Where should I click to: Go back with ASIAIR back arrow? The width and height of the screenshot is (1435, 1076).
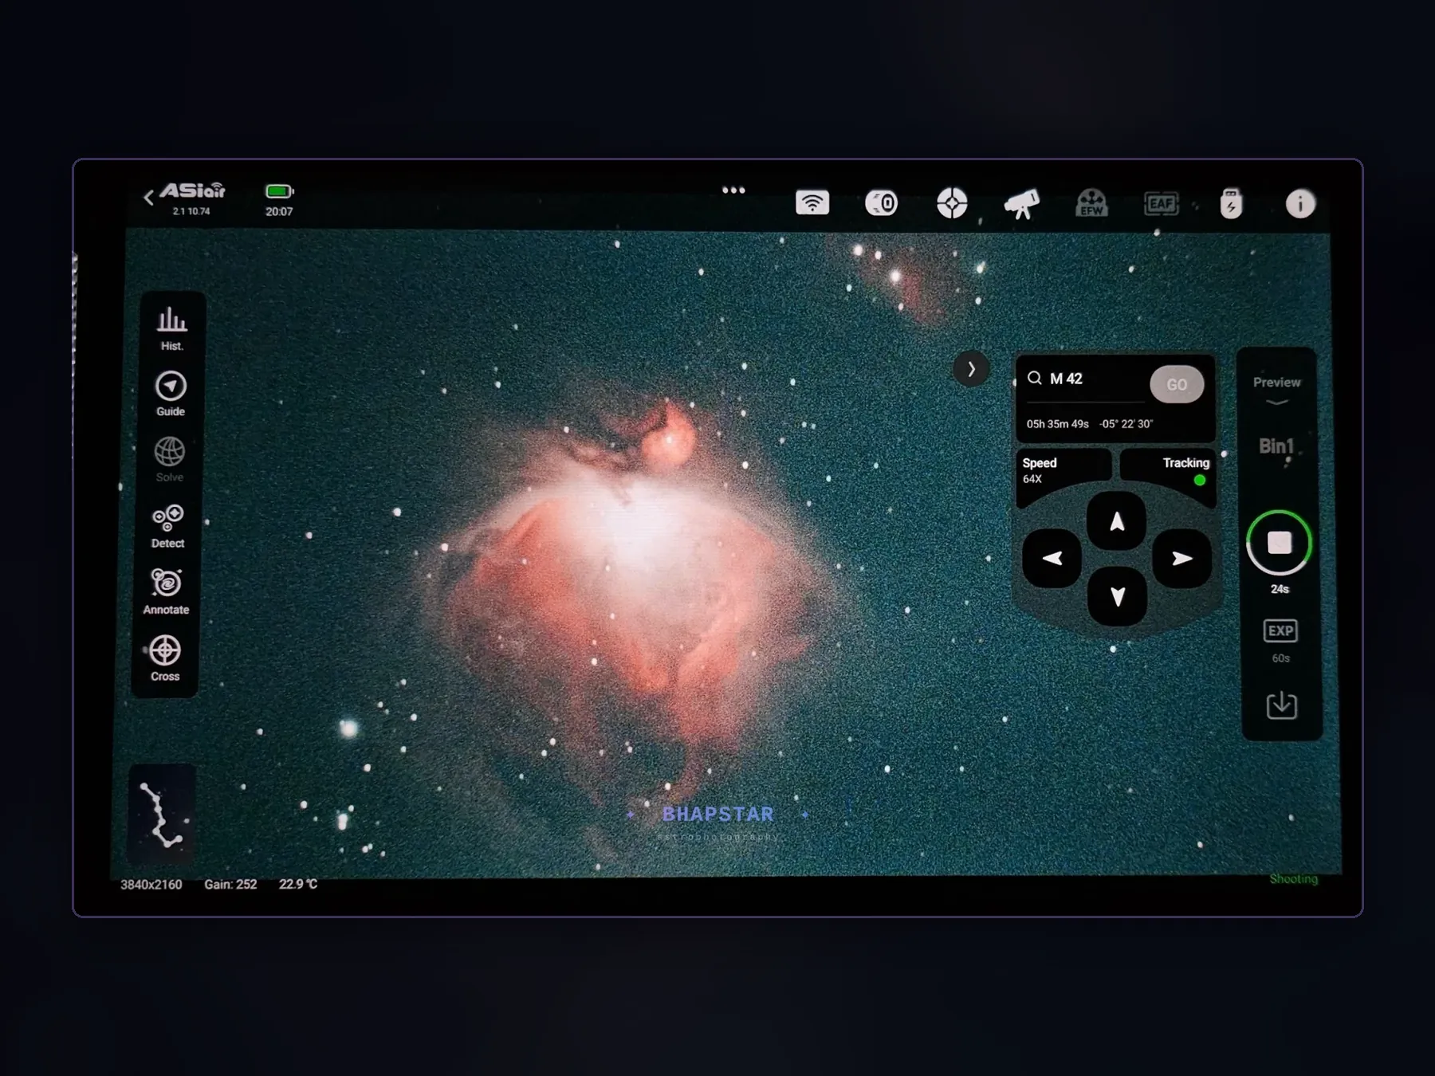(148, 198)
